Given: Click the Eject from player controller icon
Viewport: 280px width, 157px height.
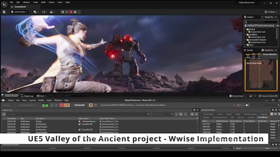Looking at the screenshot, I should coord(75,12).
